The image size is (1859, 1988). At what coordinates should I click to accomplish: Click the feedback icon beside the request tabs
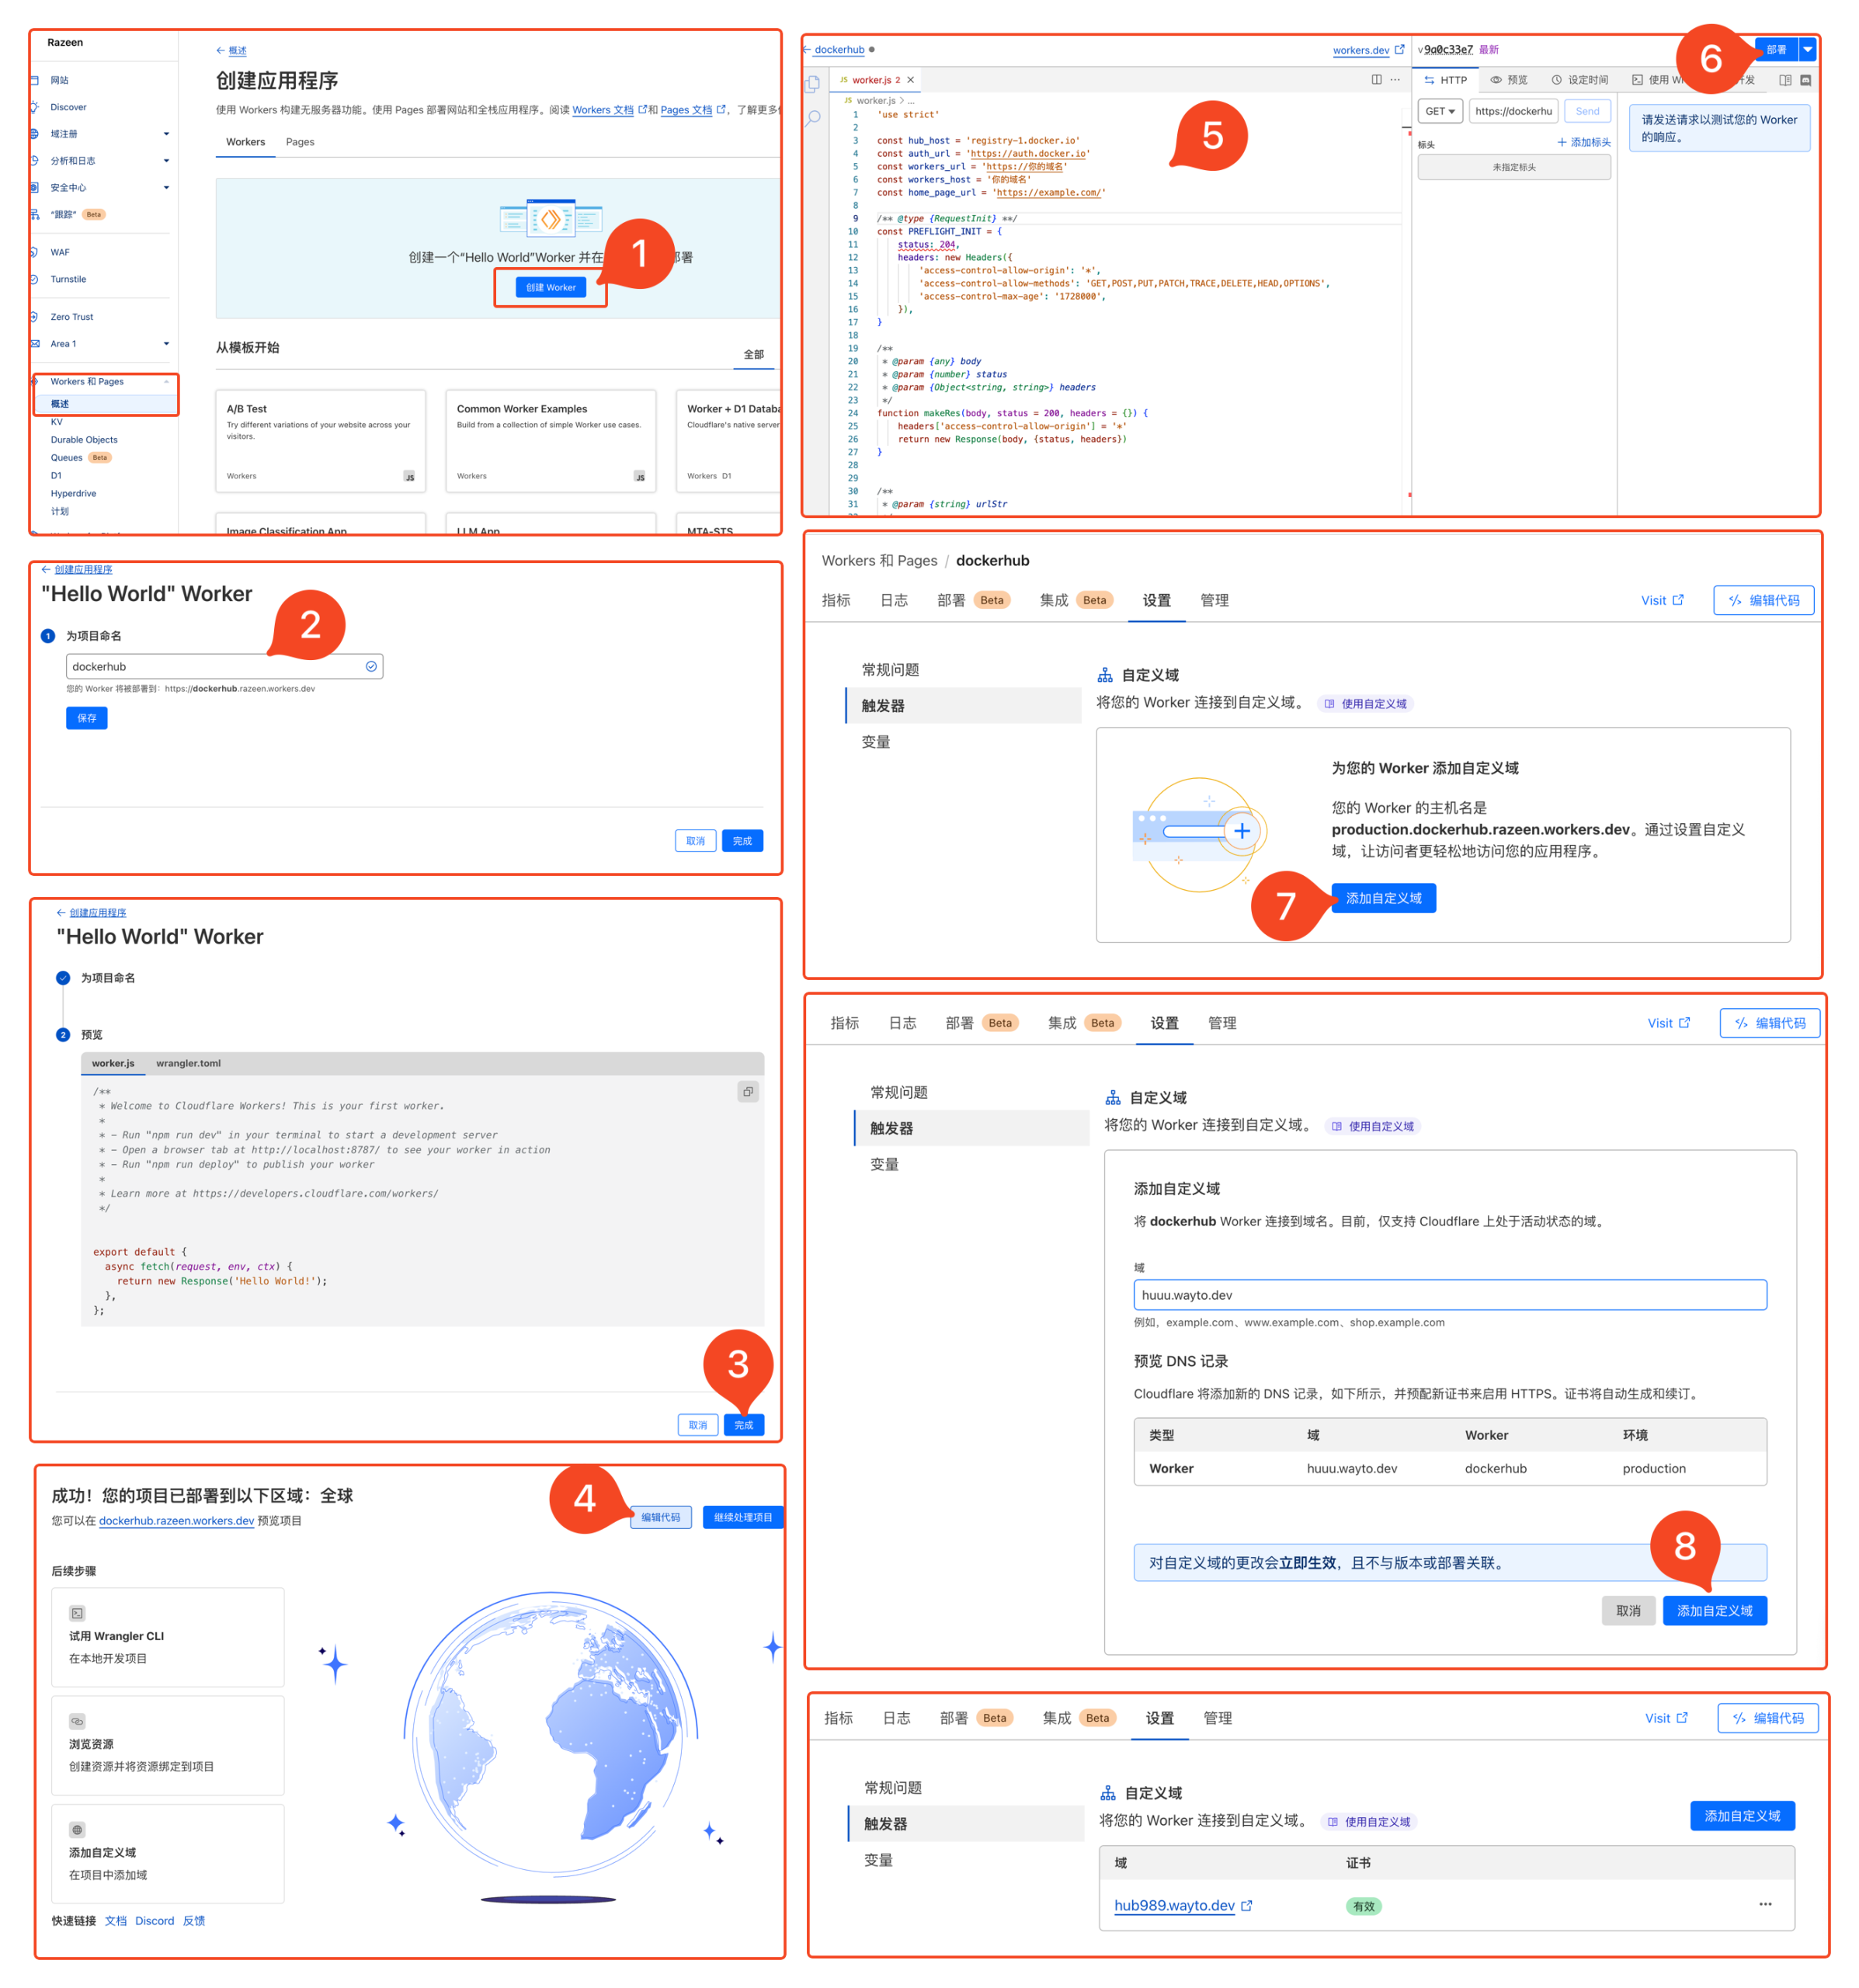[x=1806, y=80]
